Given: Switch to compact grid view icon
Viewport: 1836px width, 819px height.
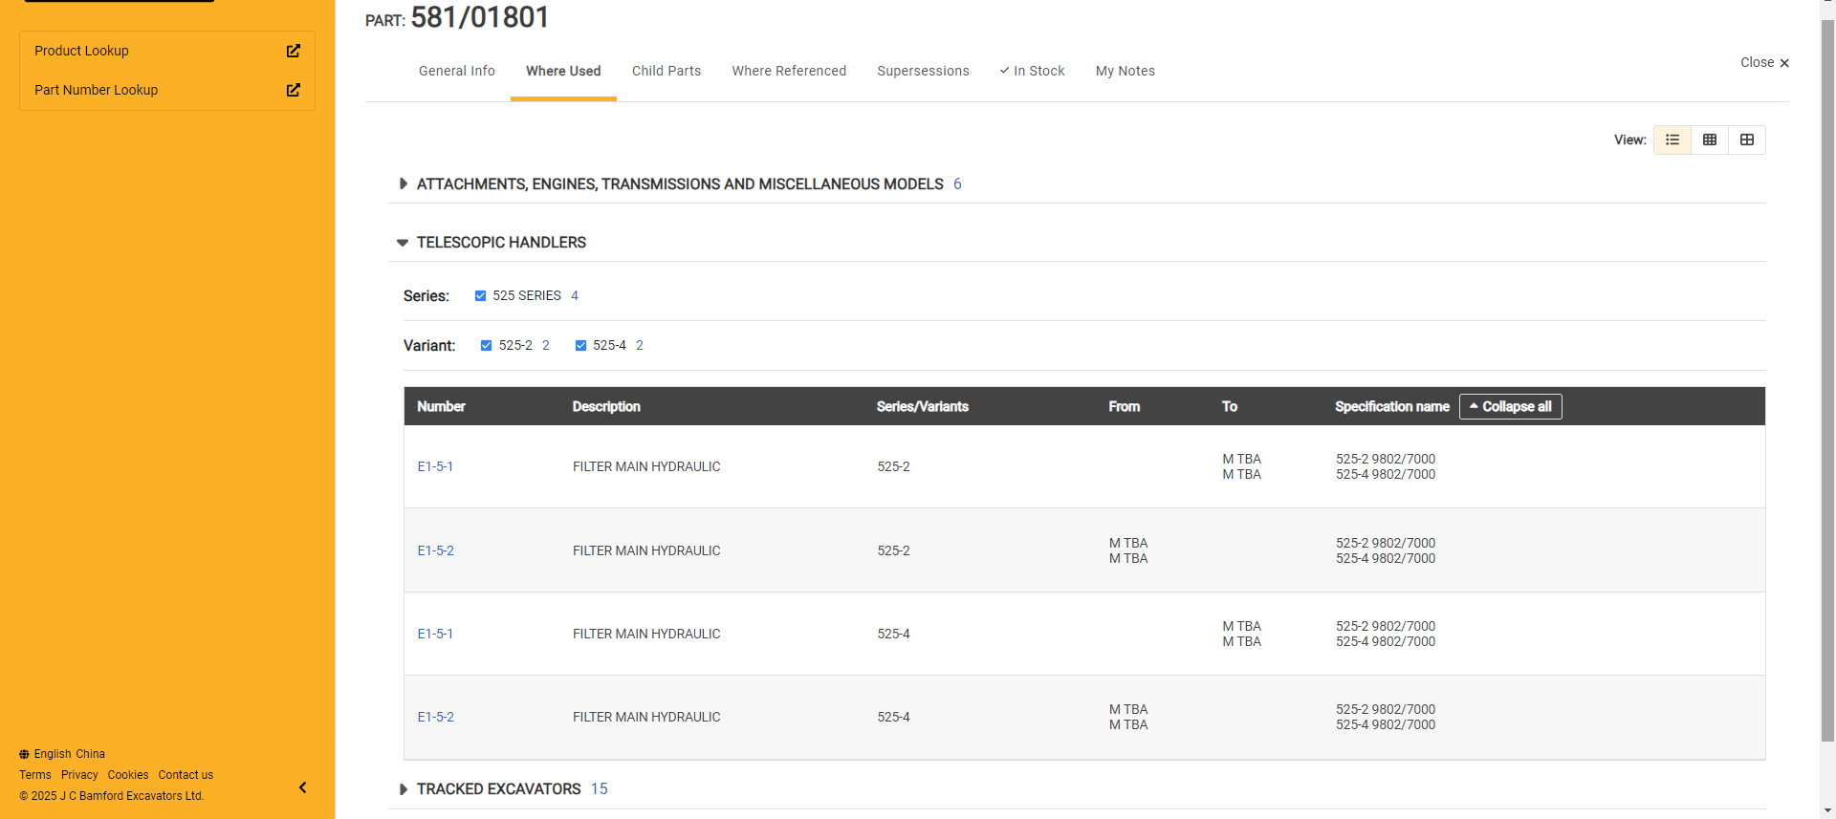Looking at the screenshot, I should click(1710, 140).
